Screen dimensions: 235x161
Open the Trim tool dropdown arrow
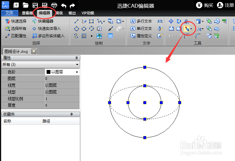203,29
